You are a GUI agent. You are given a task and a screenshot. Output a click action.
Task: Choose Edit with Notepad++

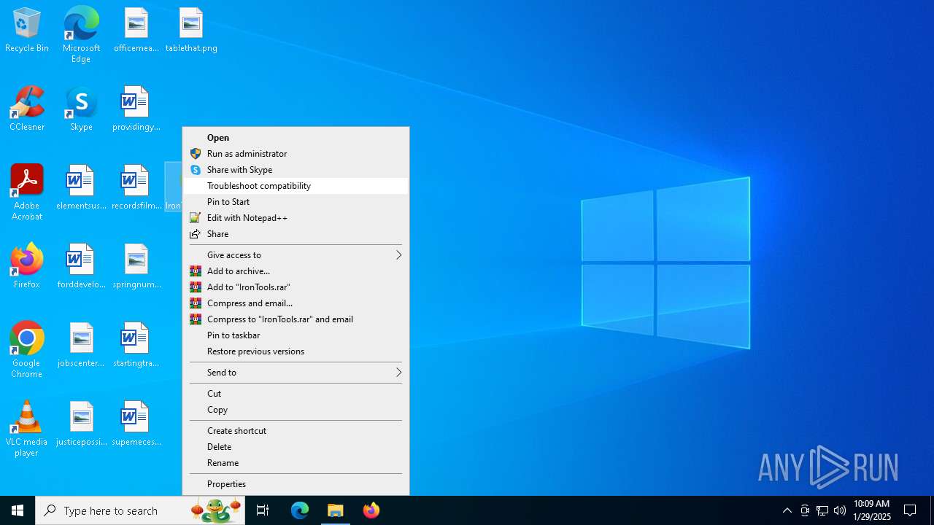(296, 218)
